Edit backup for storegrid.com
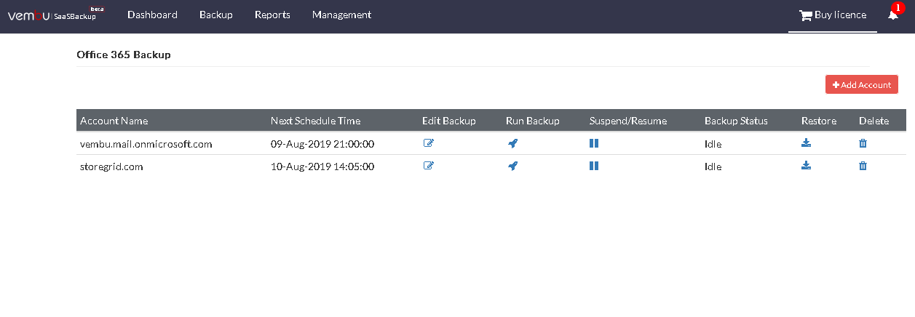 pyautogui.click(x=429, y=166)
